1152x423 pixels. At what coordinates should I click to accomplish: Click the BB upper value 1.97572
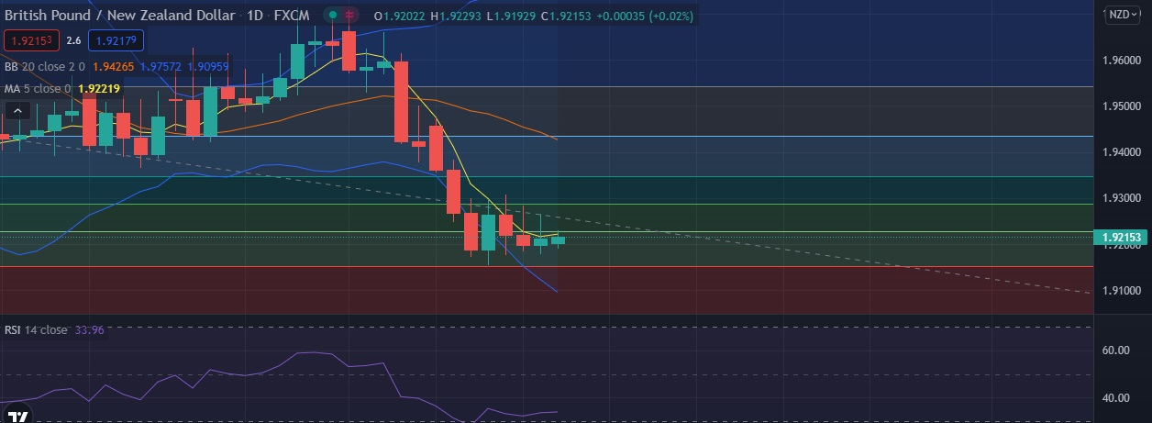161,66
